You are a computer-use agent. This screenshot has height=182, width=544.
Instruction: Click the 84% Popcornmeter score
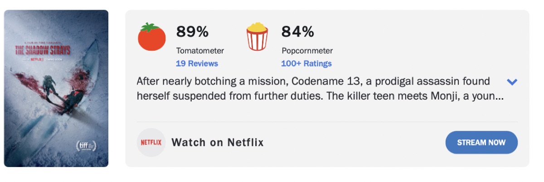[x=298, y=32]
